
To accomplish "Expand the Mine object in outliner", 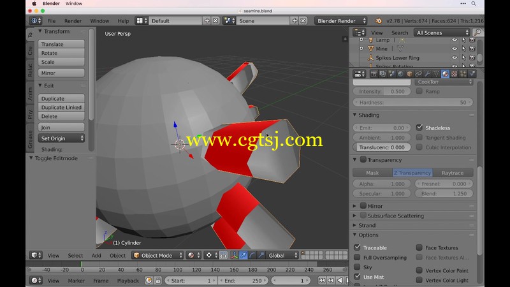I will tap(361, 48).
